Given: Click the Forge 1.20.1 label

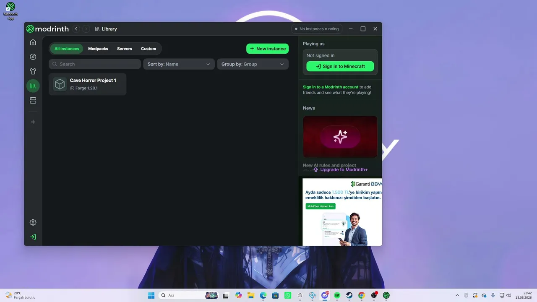Looking at the screenshot, I should 86,88.
